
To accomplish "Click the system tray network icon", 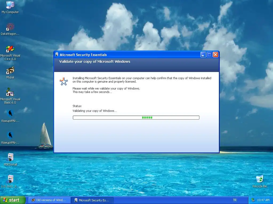I will pos(253,200).
